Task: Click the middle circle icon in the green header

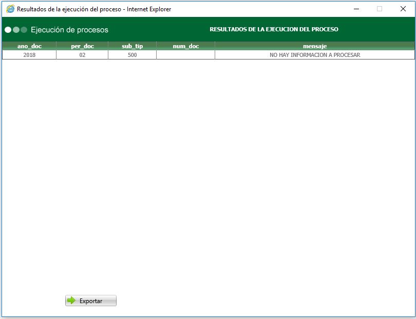Action: 16,30
